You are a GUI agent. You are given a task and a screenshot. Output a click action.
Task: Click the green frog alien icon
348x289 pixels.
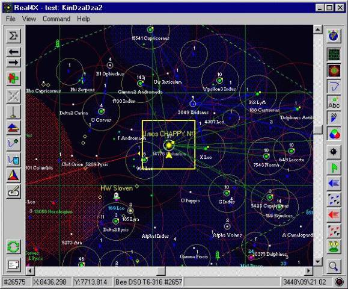[334, 247]
